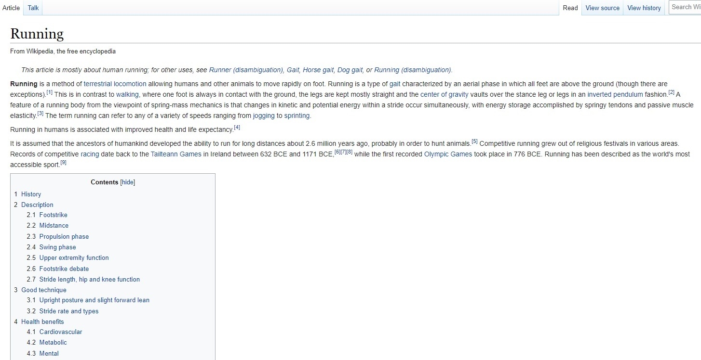The height and width of the screenshot is (360, 701).
Task: Click citation reference [5]
Action: [474, 141]
